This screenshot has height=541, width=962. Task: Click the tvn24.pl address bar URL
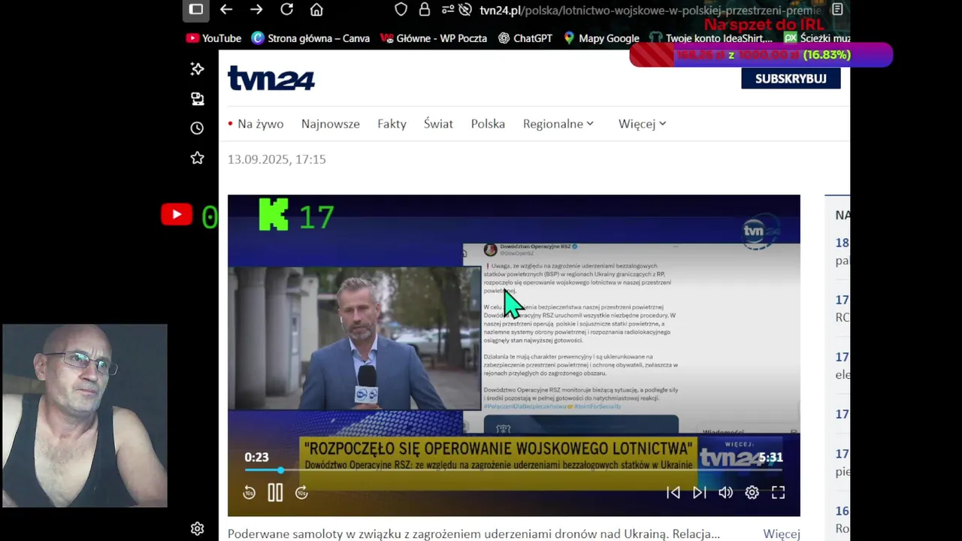(650, 11)
